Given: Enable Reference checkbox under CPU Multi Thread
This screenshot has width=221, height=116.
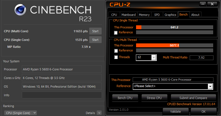Looking at the screenshot, I should tap(116, 51).
